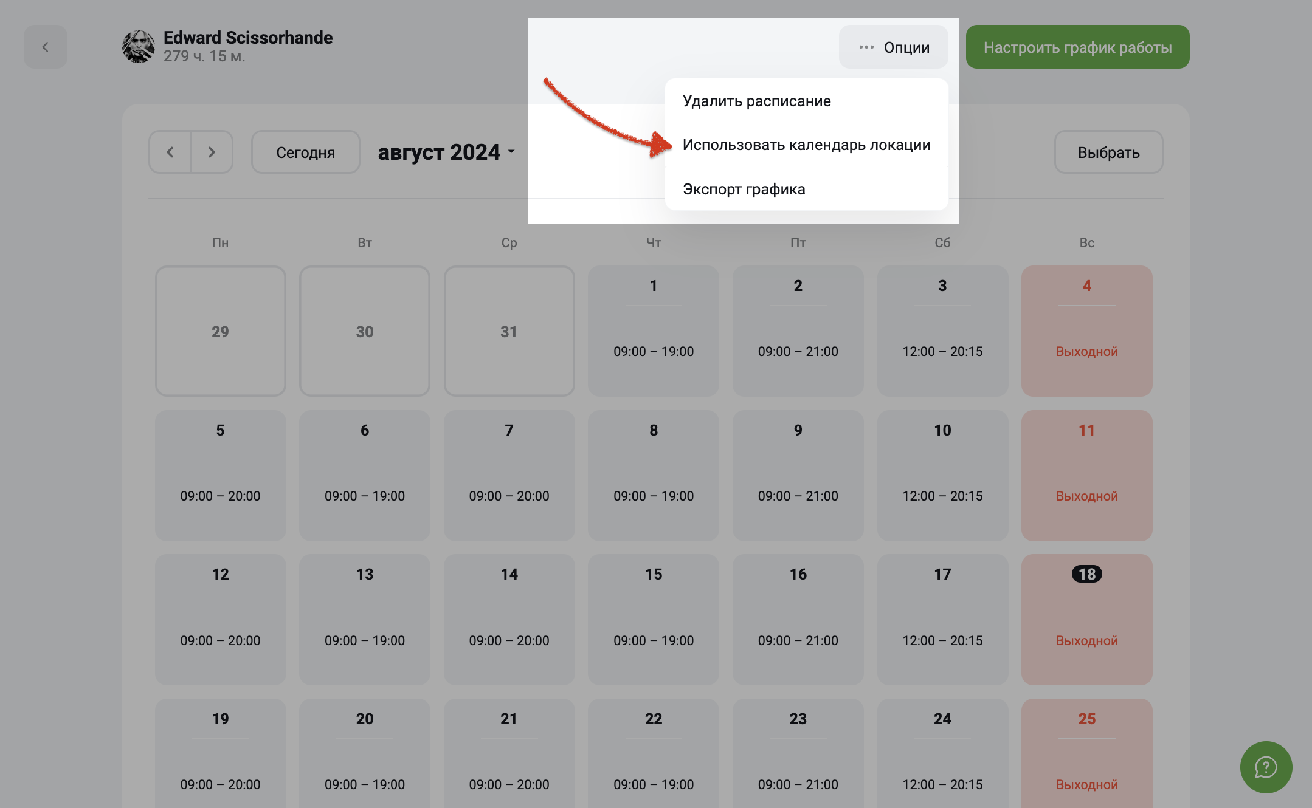Choose Использовать календарь локации menu entry
1312x808 pixels.
[806, 145]
